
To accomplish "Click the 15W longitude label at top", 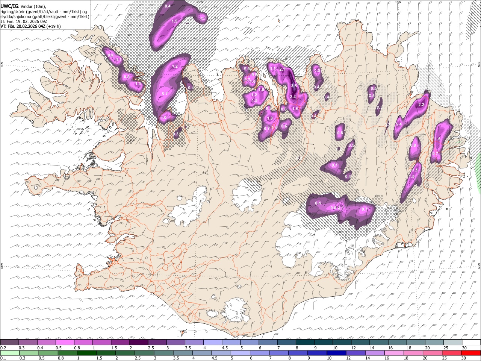I will point(398,2).
